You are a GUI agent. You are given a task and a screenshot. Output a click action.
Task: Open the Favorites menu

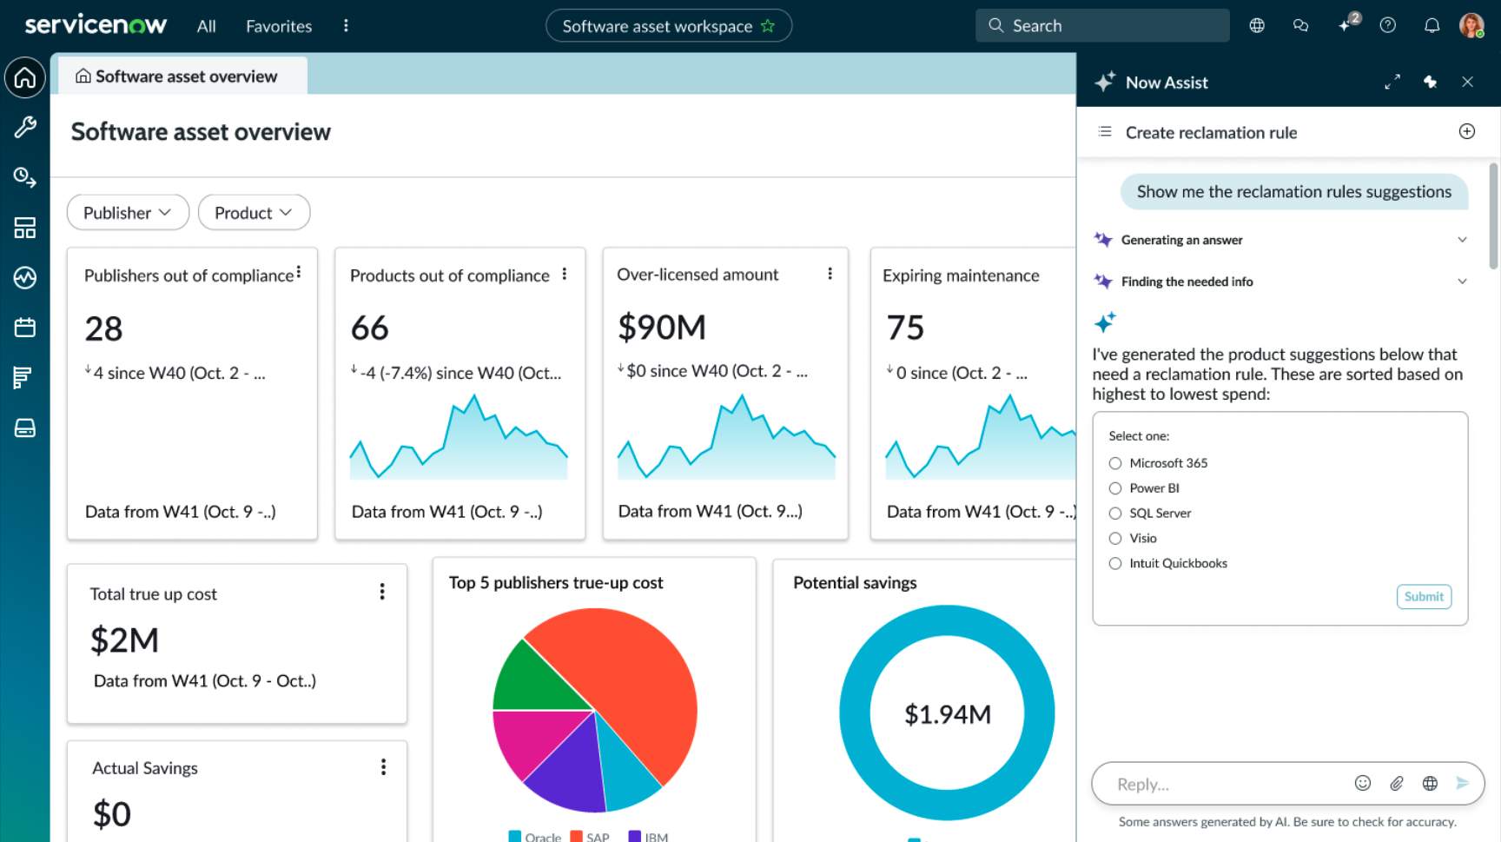pyautogui.click(x=279, y=26)
